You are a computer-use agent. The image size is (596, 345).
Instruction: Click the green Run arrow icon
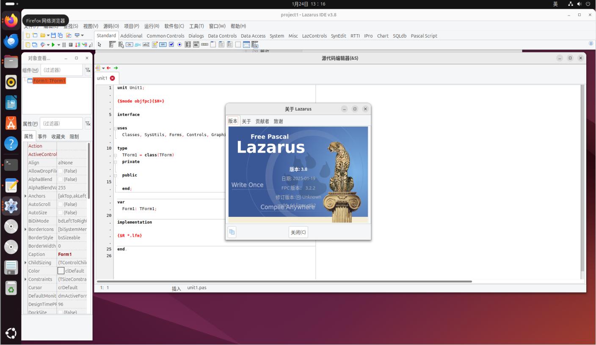coord(53,45)
